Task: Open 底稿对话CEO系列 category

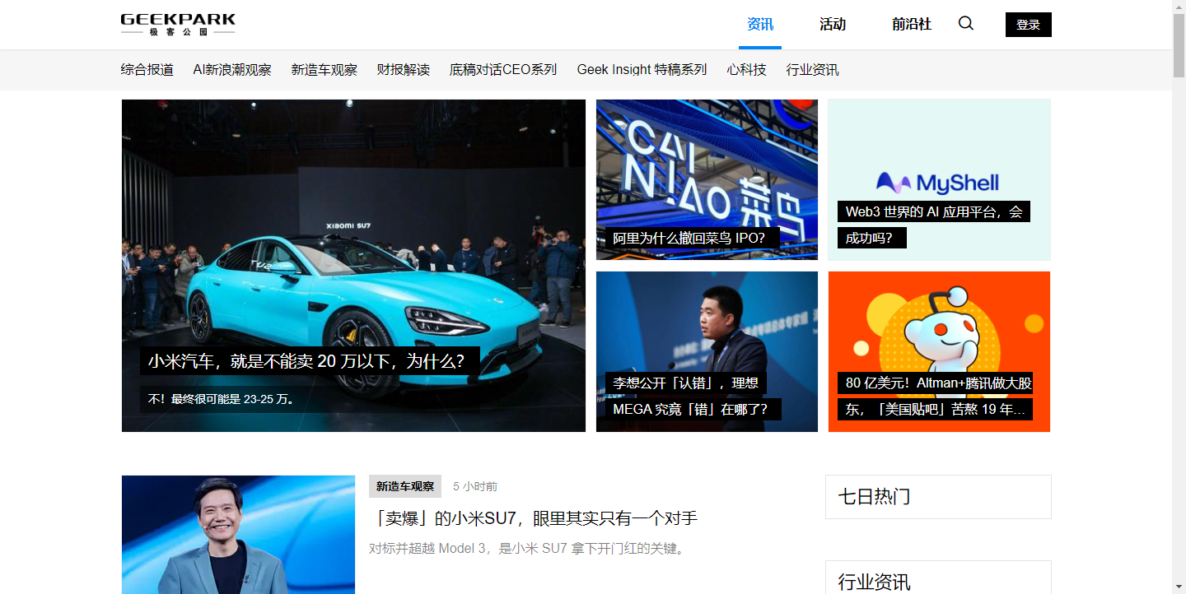Action: point(503,70)
